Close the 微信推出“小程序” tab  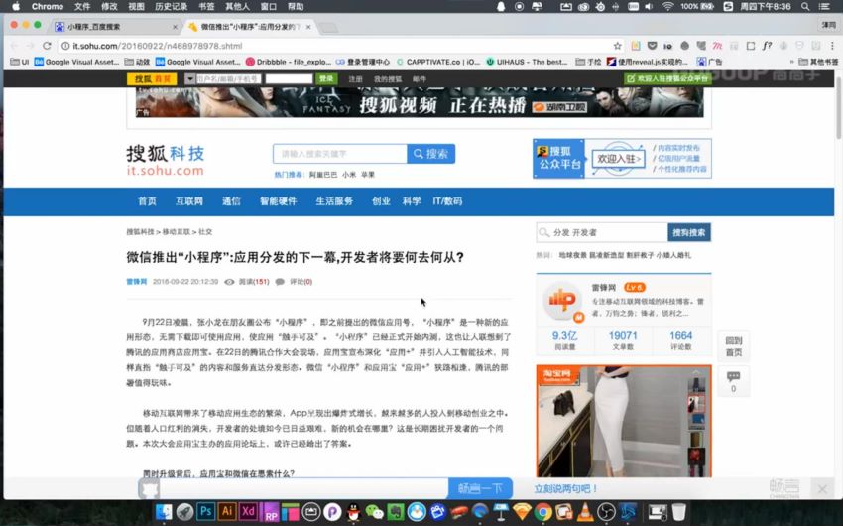308,27
